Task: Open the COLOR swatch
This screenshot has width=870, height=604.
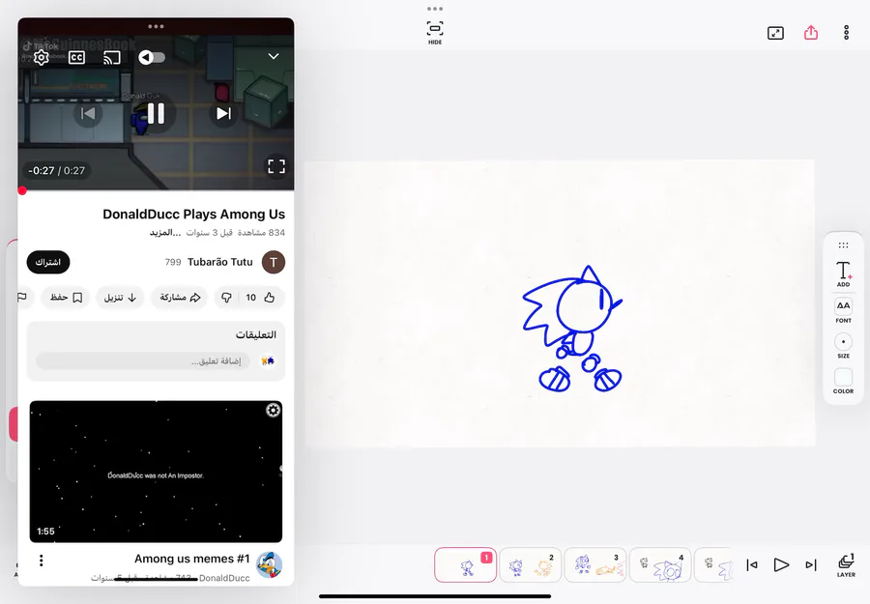Action: (x=843, y=381)
